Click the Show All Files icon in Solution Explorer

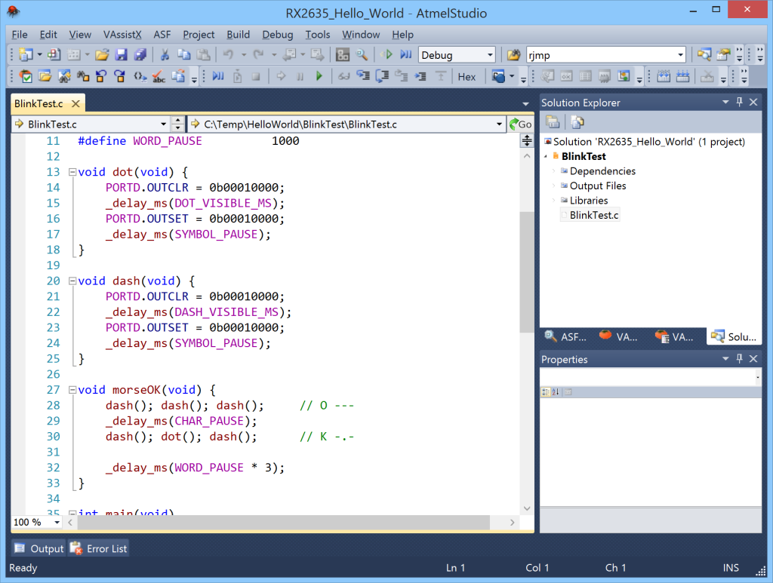point(577,122)
